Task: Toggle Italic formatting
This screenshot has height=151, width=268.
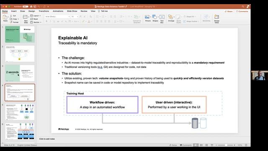Action: pos(50,21)
